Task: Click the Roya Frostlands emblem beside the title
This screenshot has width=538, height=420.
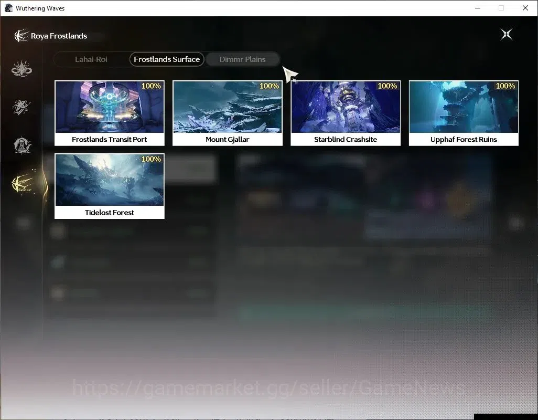Action: (x=21, y=36)
